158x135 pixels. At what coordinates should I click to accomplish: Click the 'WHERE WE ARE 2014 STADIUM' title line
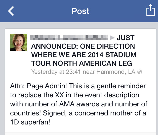(84, 55)
